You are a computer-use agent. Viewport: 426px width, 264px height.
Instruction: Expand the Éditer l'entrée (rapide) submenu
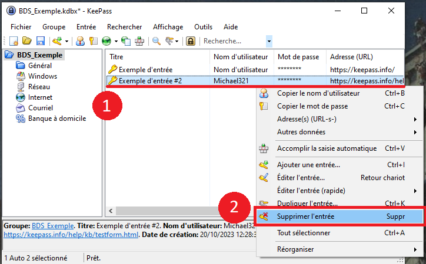coord(340,191)
